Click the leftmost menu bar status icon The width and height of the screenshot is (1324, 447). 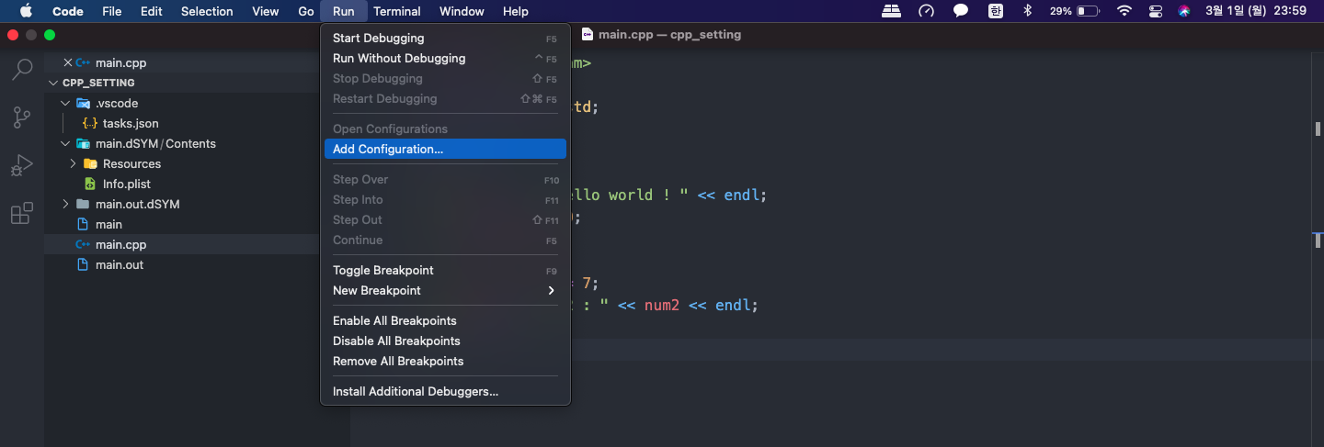[x=891, y=11]
